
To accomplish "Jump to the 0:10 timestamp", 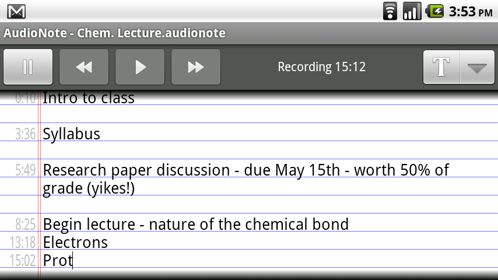I will coord(26,98).
